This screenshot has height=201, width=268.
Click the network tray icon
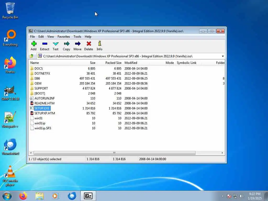[x=235, y=196]
